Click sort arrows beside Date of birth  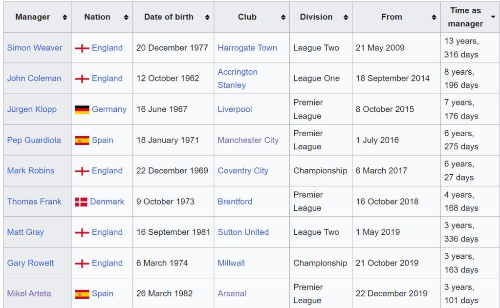[207, 17]
